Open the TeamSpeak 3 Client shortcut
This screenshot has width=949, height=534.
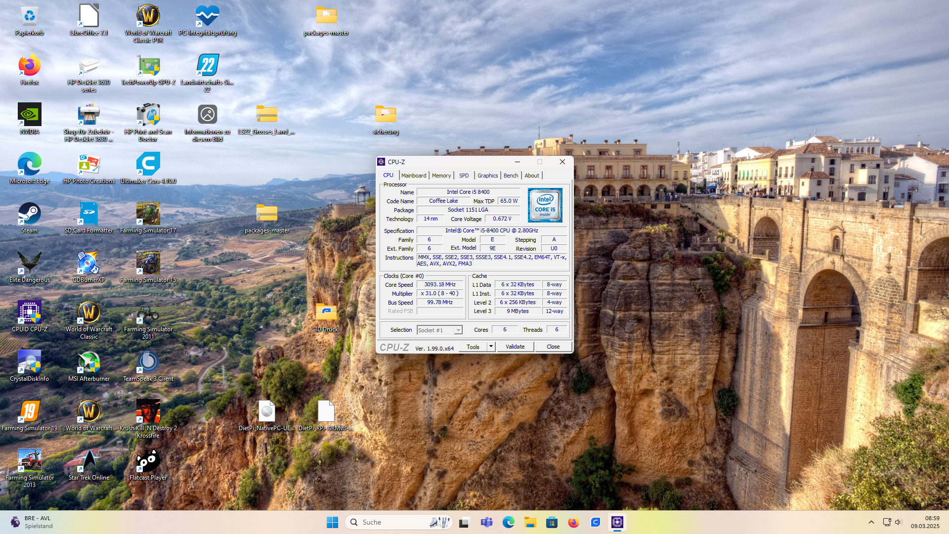tap(148, 363)
